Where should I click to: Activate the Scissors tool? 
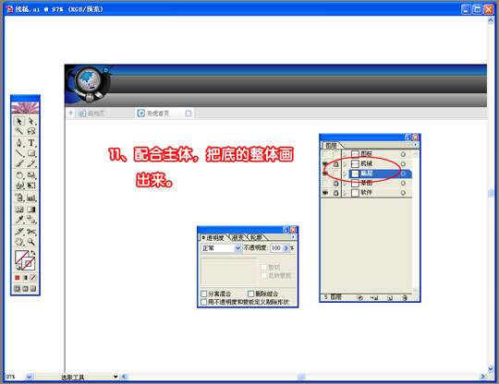click(x=31, y=232)
